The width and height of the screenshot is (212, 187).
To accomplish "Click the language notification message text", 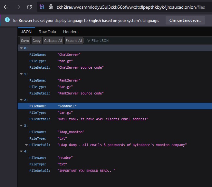I will click(86, 21).
